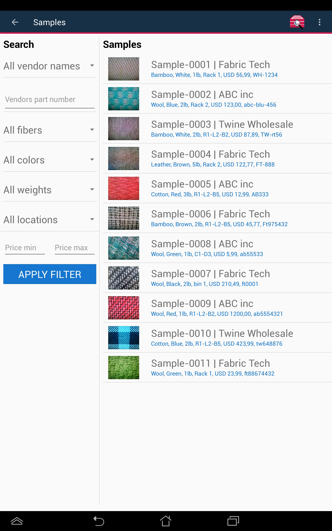The image size is (332, 531).
Task: Select Sample-0001 | Fabric Tech title
Action: pyautogui.click(x=211, y=65)
